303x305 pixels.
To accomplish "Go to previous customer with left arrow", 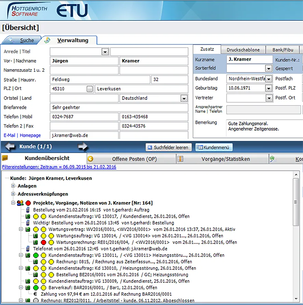I will [10, 147].
